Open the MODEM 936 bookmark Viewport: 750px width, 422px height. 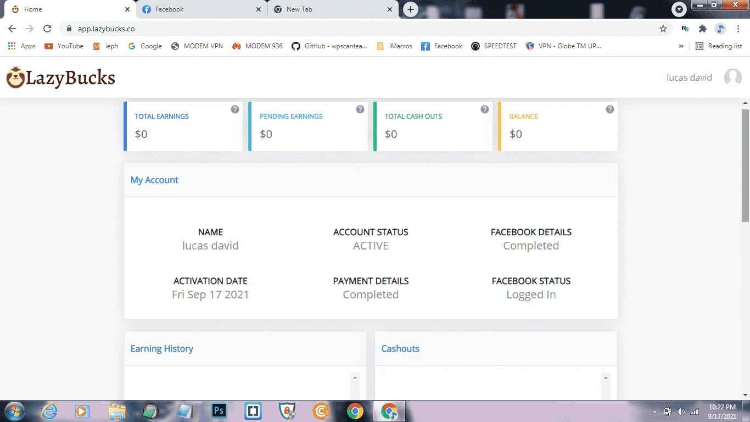258,46
